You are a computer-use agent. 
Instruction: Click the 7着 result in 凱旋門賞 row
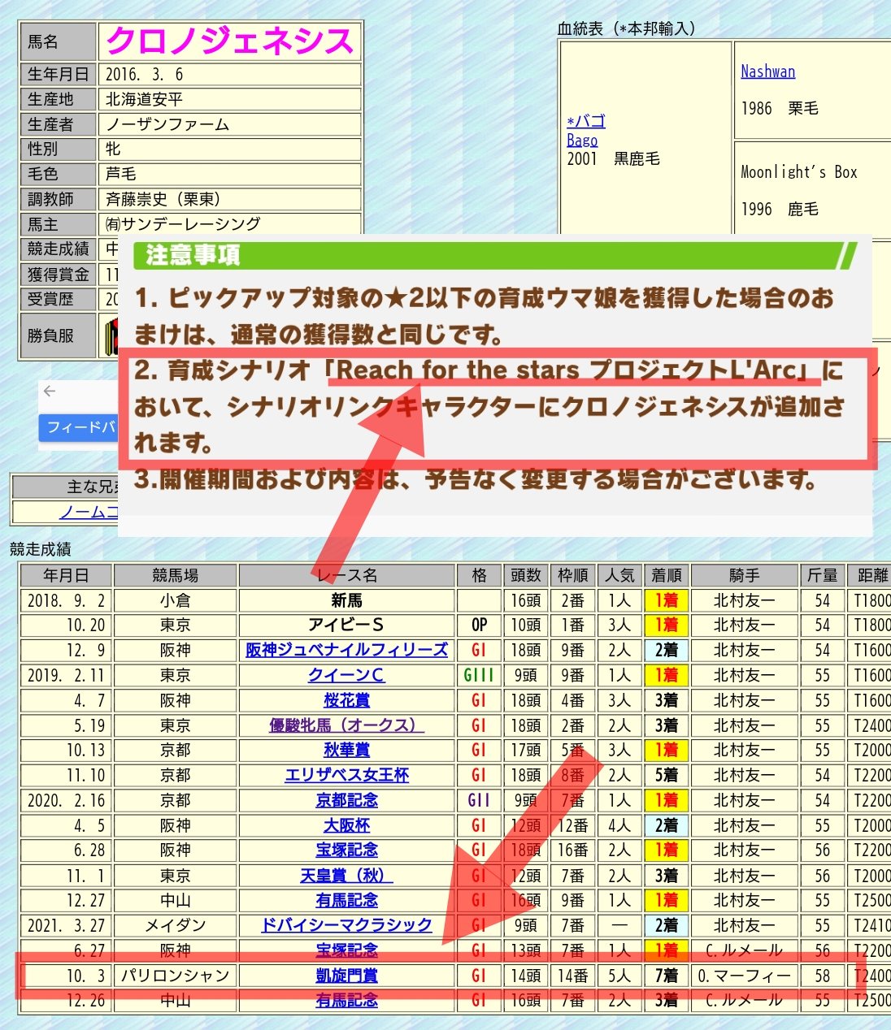tap(667, 976)
